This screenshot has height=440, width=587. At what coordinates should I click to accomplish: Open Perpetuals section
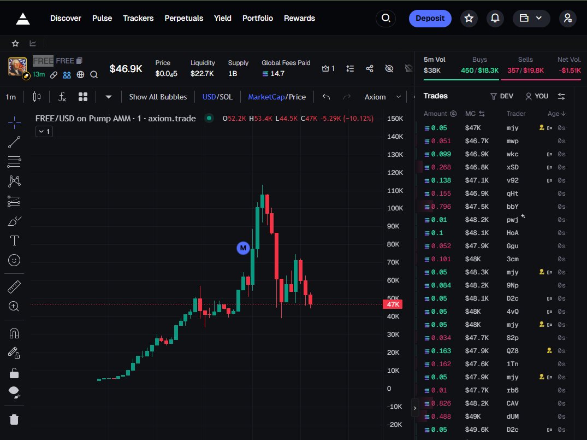[184, 18]
